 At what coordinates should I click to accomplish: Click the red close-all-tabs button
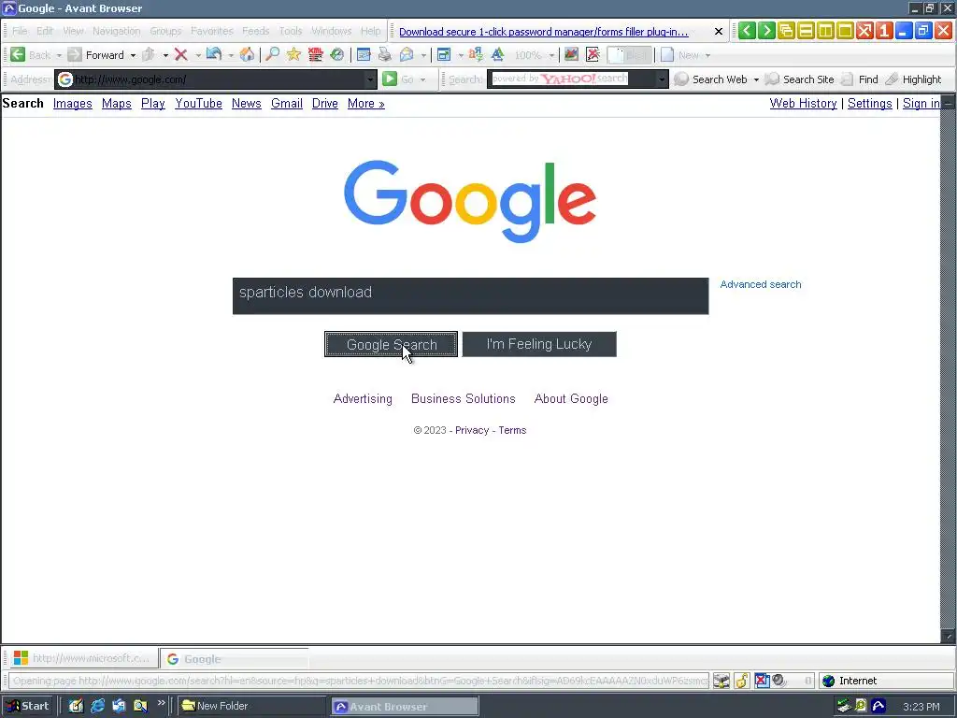[x=864, y=31]
